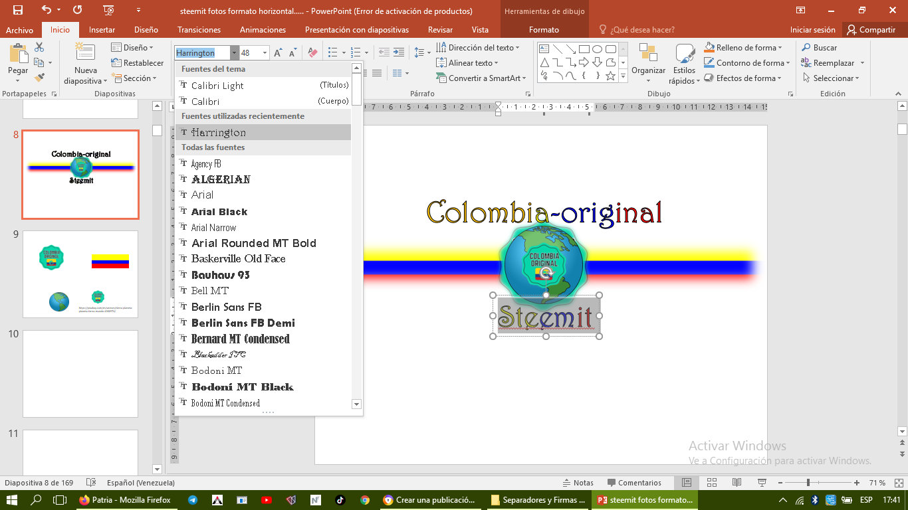Click Convertir a SmartArt button
The height and width of the screenshot is (510, 908).
tap(483, 78)
